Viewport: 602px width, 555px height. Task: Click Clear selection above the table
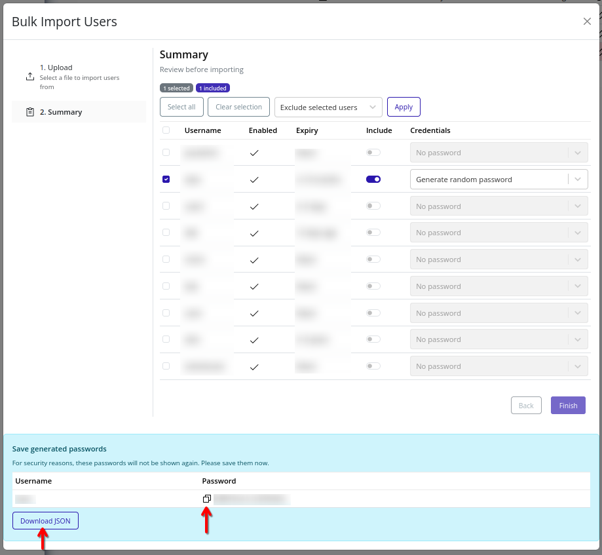tap(238, 106)
